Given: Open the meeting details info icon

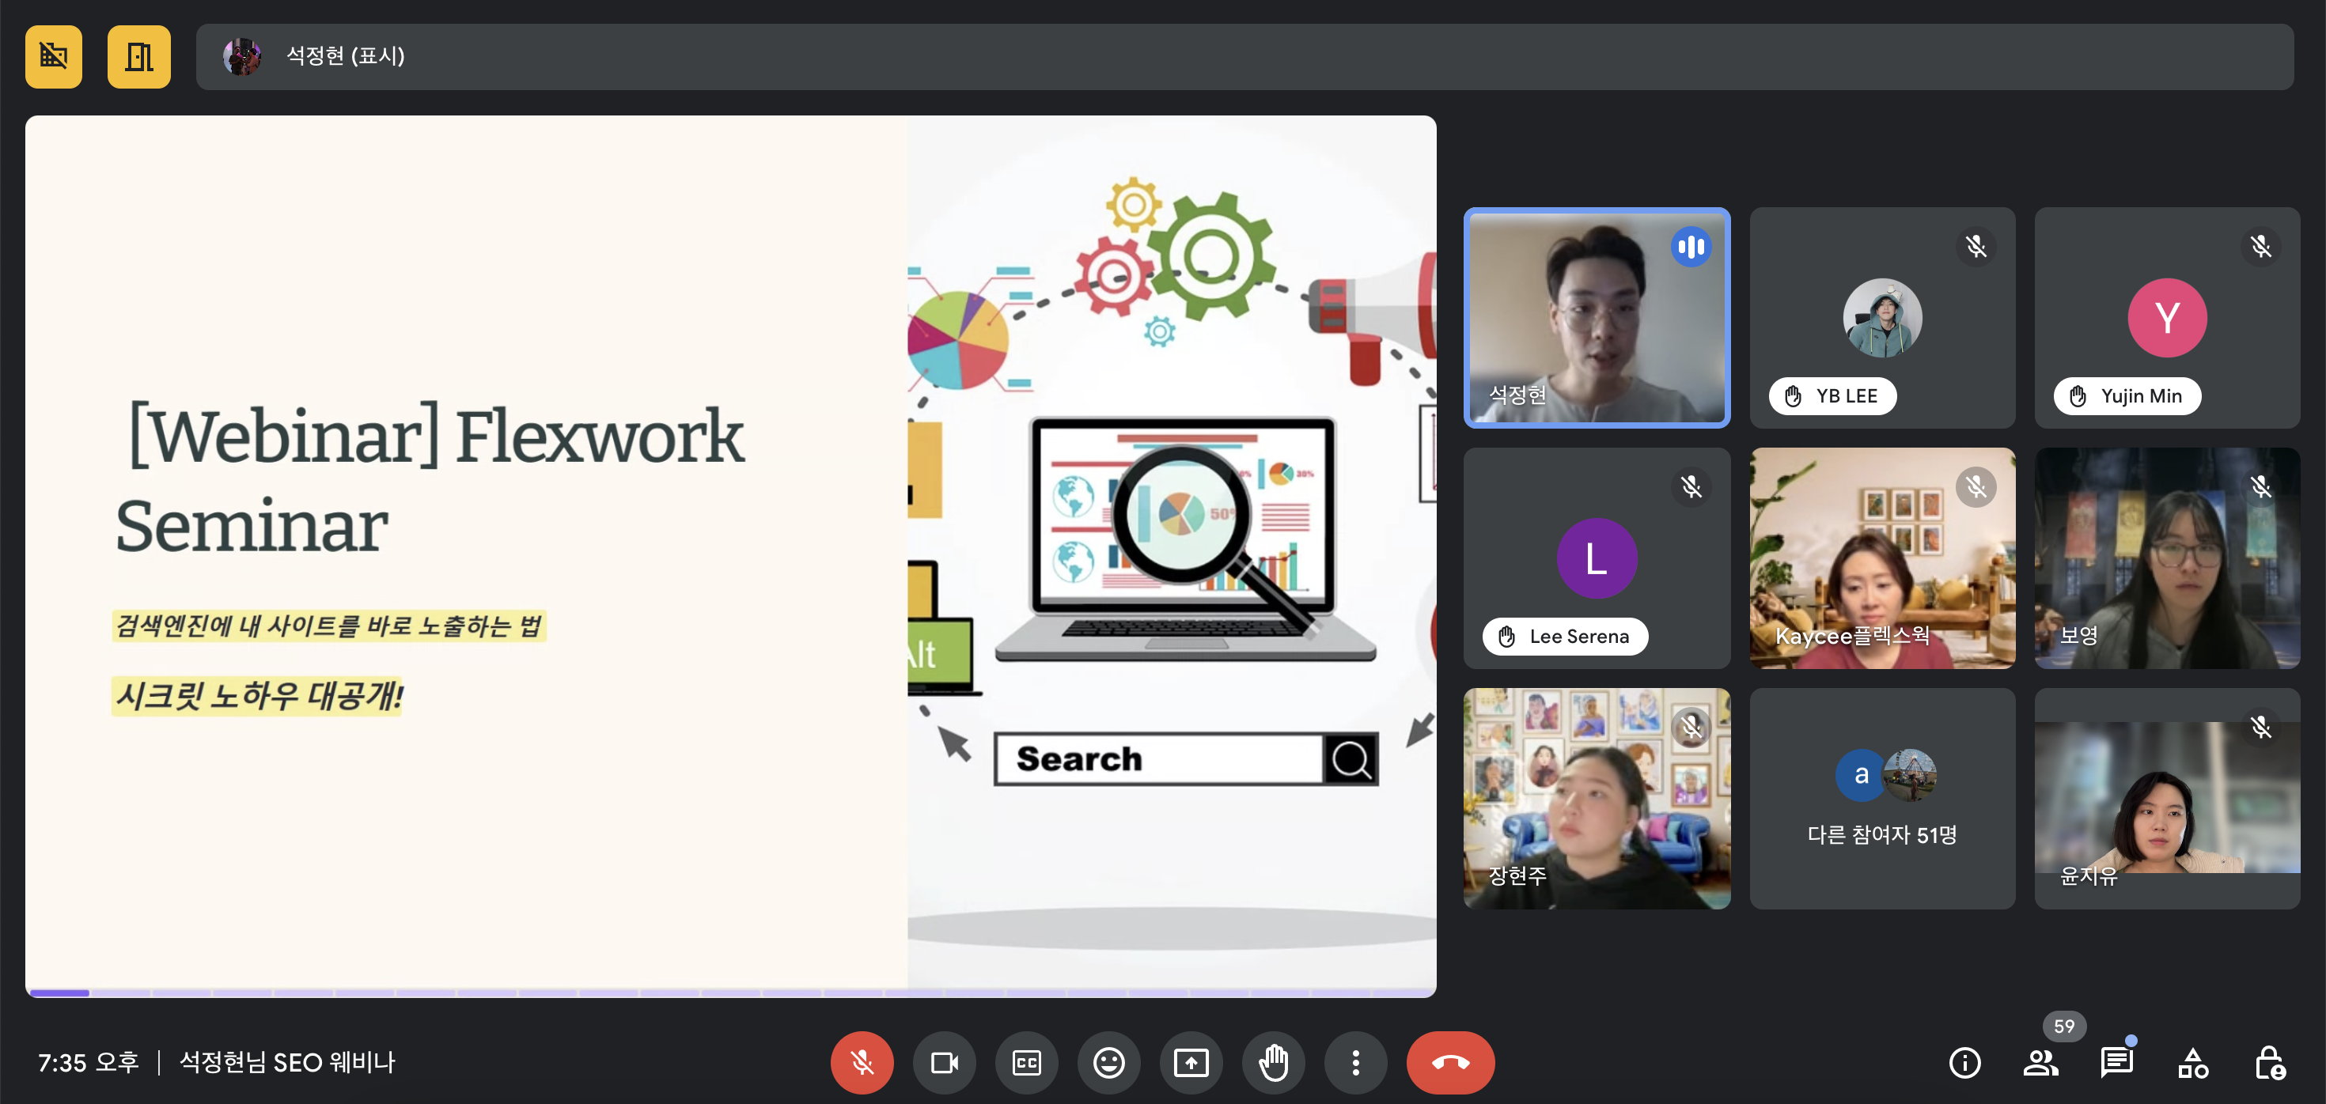Looking at the screenshot, I should (1964, 1062).
